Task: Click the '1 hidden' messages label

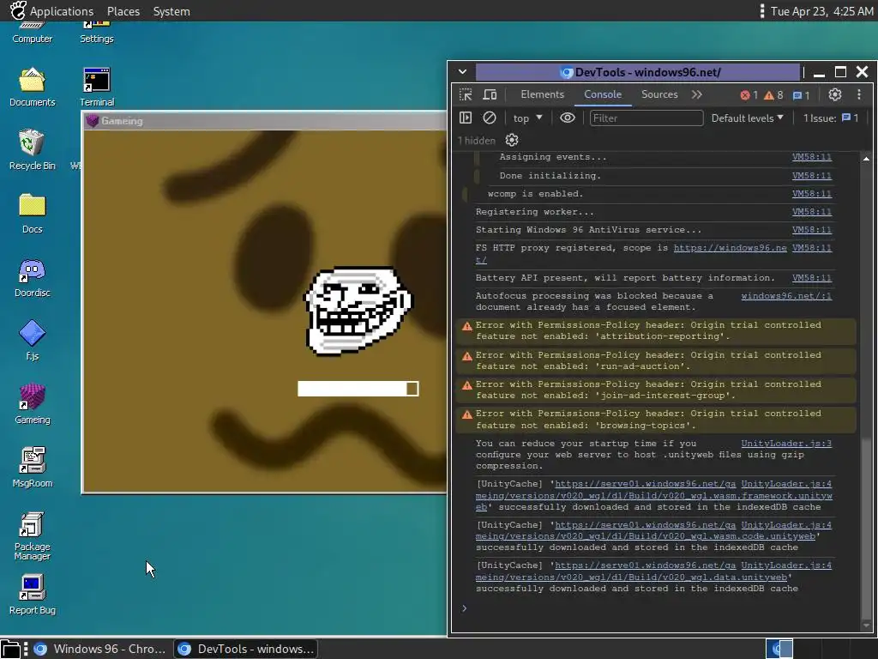Action: point(477,141)
